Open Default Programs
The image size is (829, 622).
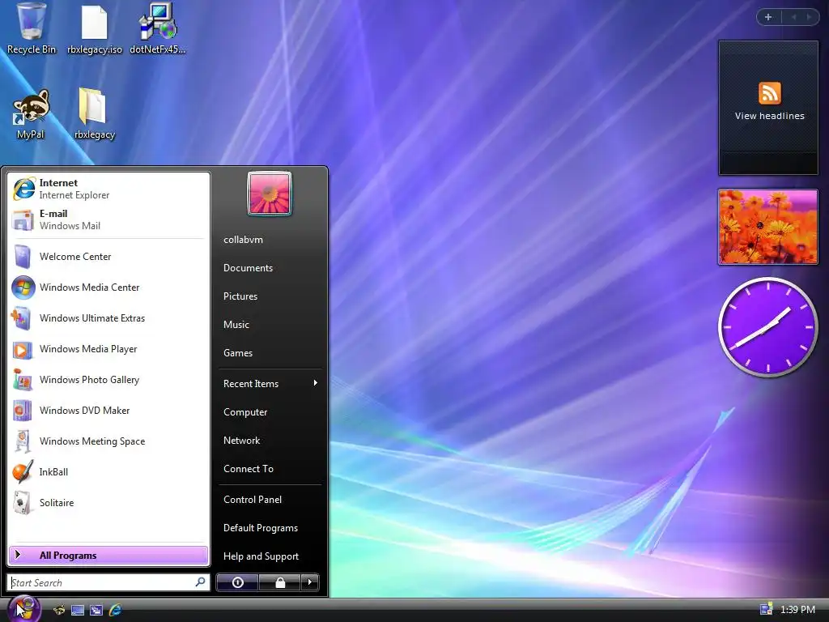click(260, 528)
